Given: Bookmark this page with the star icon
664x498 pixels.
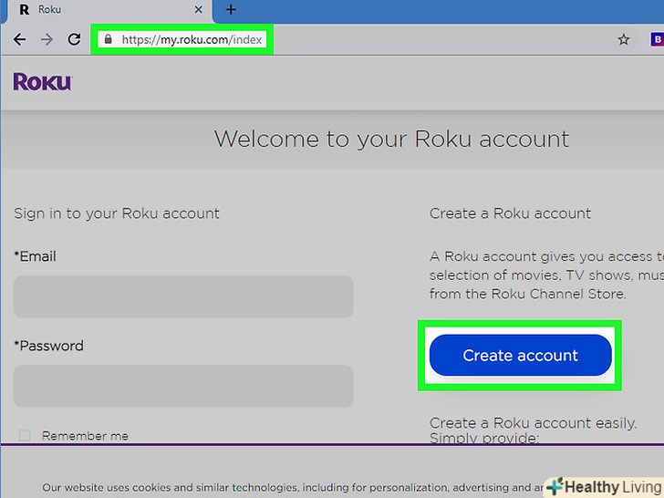Looking at the screenshot, I should (624, 40).
